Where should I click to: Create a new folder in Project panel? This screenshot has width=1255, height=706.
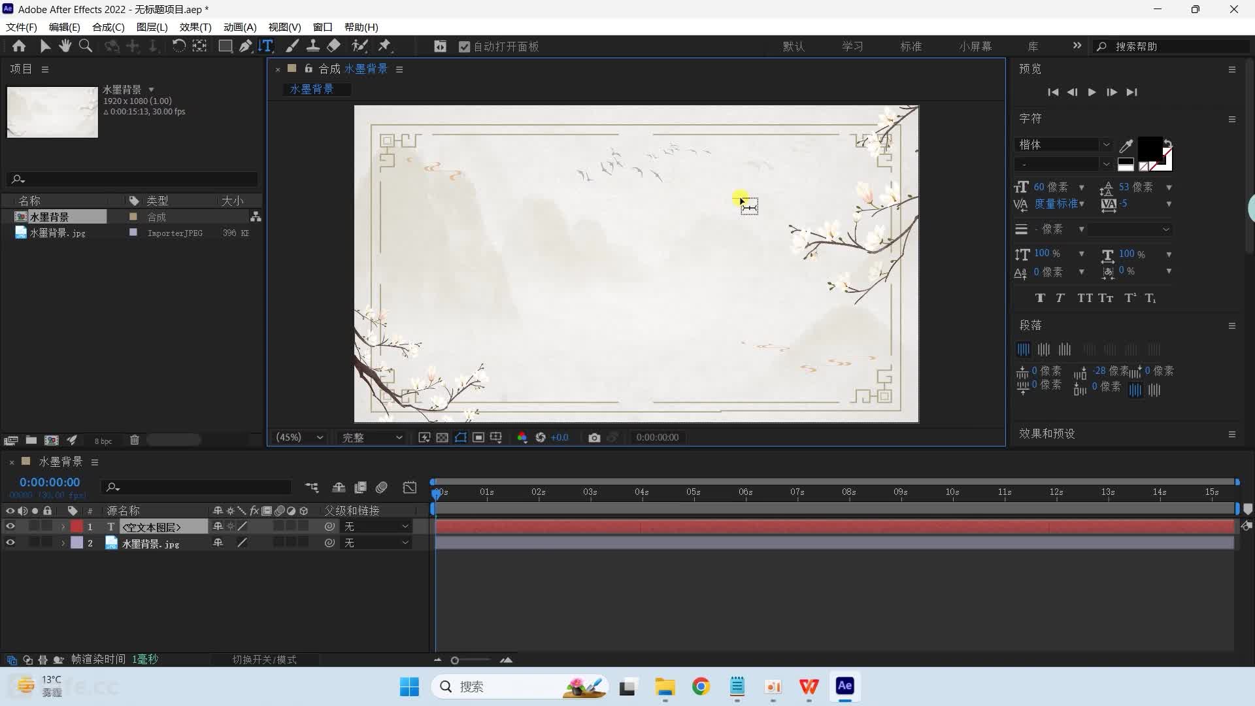pyautogui.click(x=31, y=440)
